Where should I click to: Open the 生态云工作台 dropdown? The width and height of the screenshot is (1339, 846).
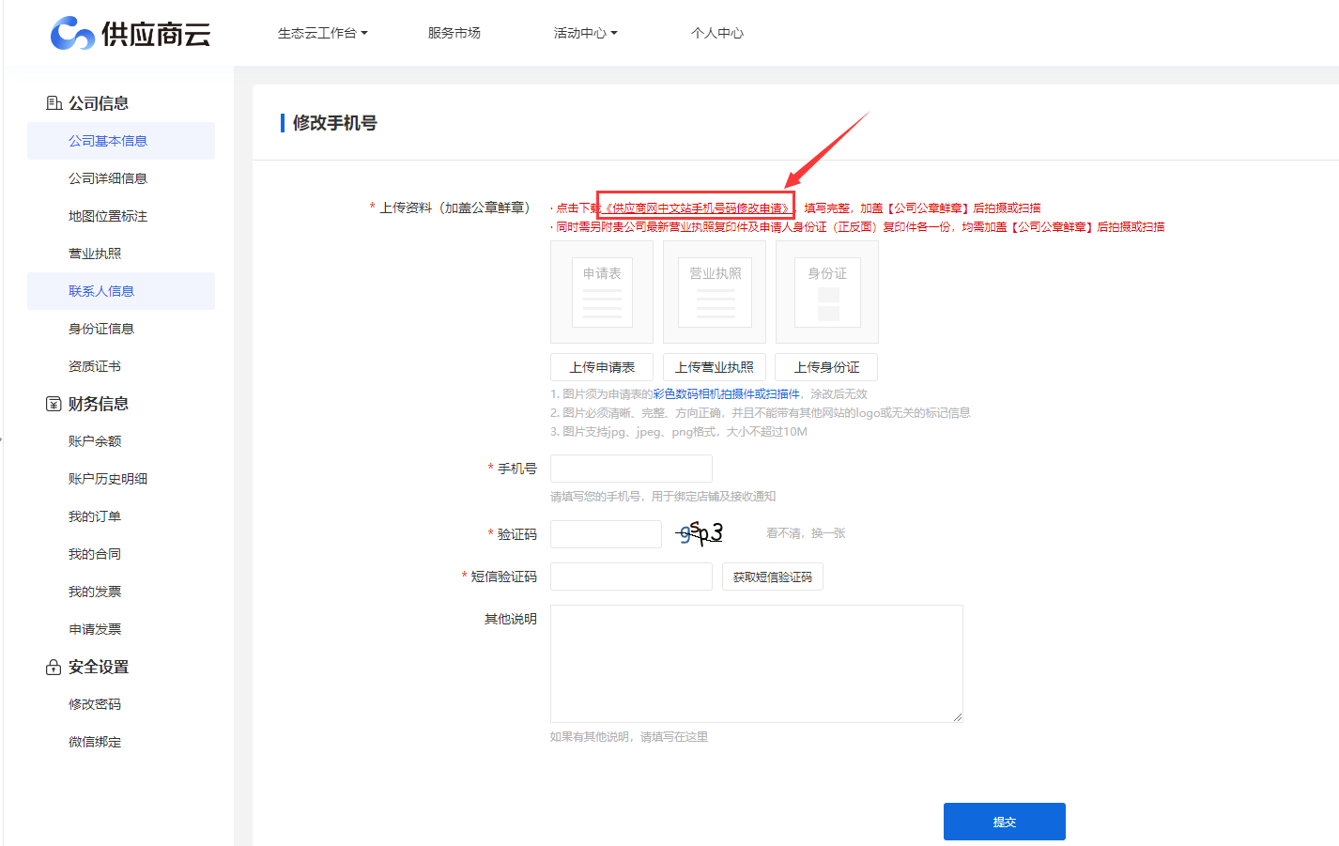322,33
